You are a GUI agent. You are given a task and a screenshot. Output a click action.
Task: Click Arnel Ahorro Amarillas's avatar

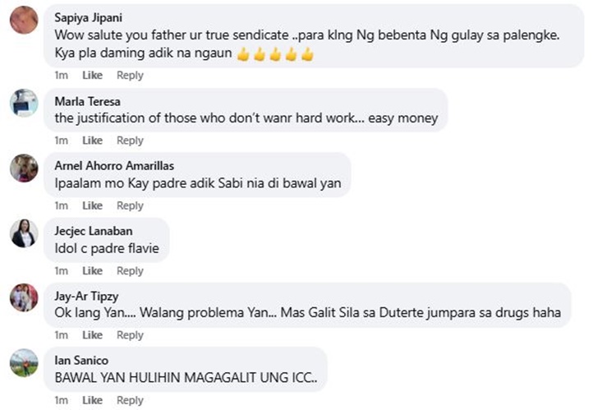[24, 168]
